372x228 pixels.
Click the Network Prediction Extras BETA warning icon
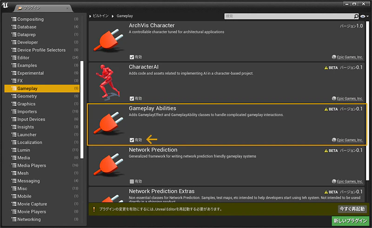tap(326, 192)
